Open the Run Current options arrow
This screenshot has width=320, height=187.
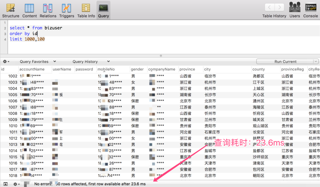pos(316,62)
